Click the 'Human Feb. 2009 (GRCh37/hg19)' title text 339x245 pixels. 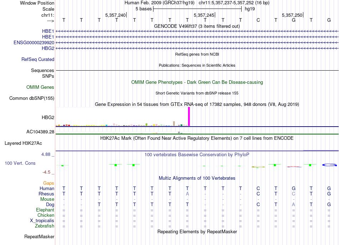(160, 3)
